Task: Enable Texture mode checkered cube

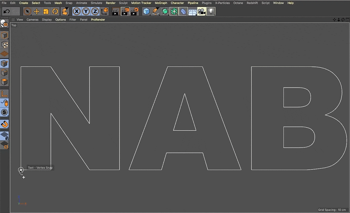Action: click(4, 45)
